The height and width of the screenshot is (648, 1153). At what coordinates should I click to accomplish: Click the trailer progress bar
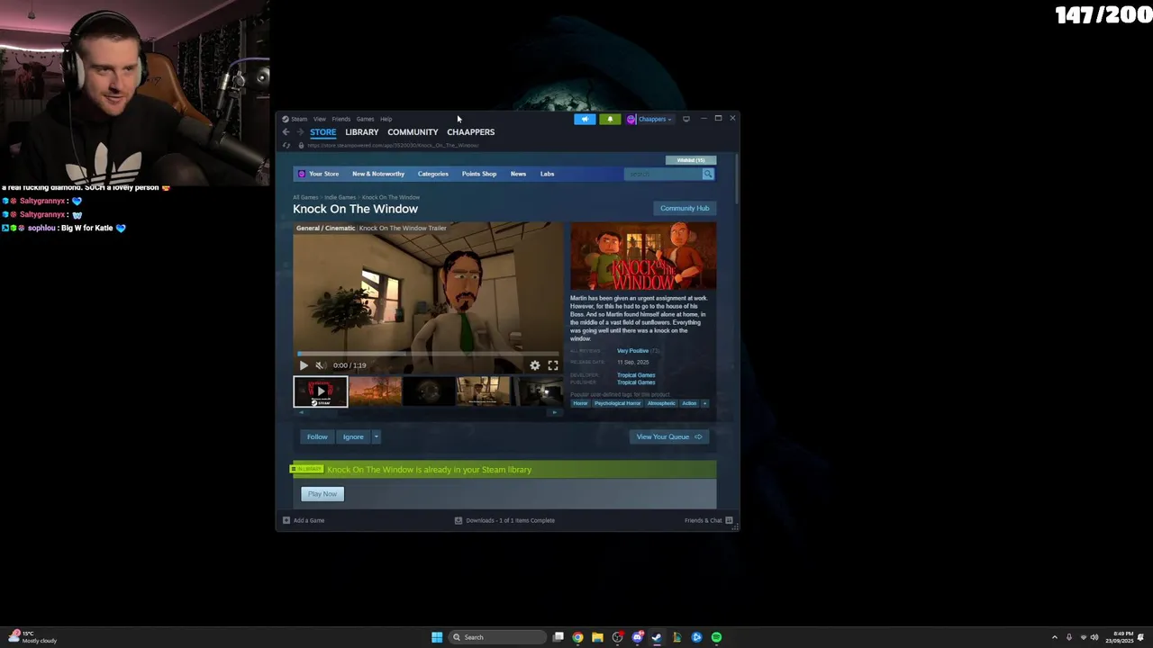coord(428,355)
